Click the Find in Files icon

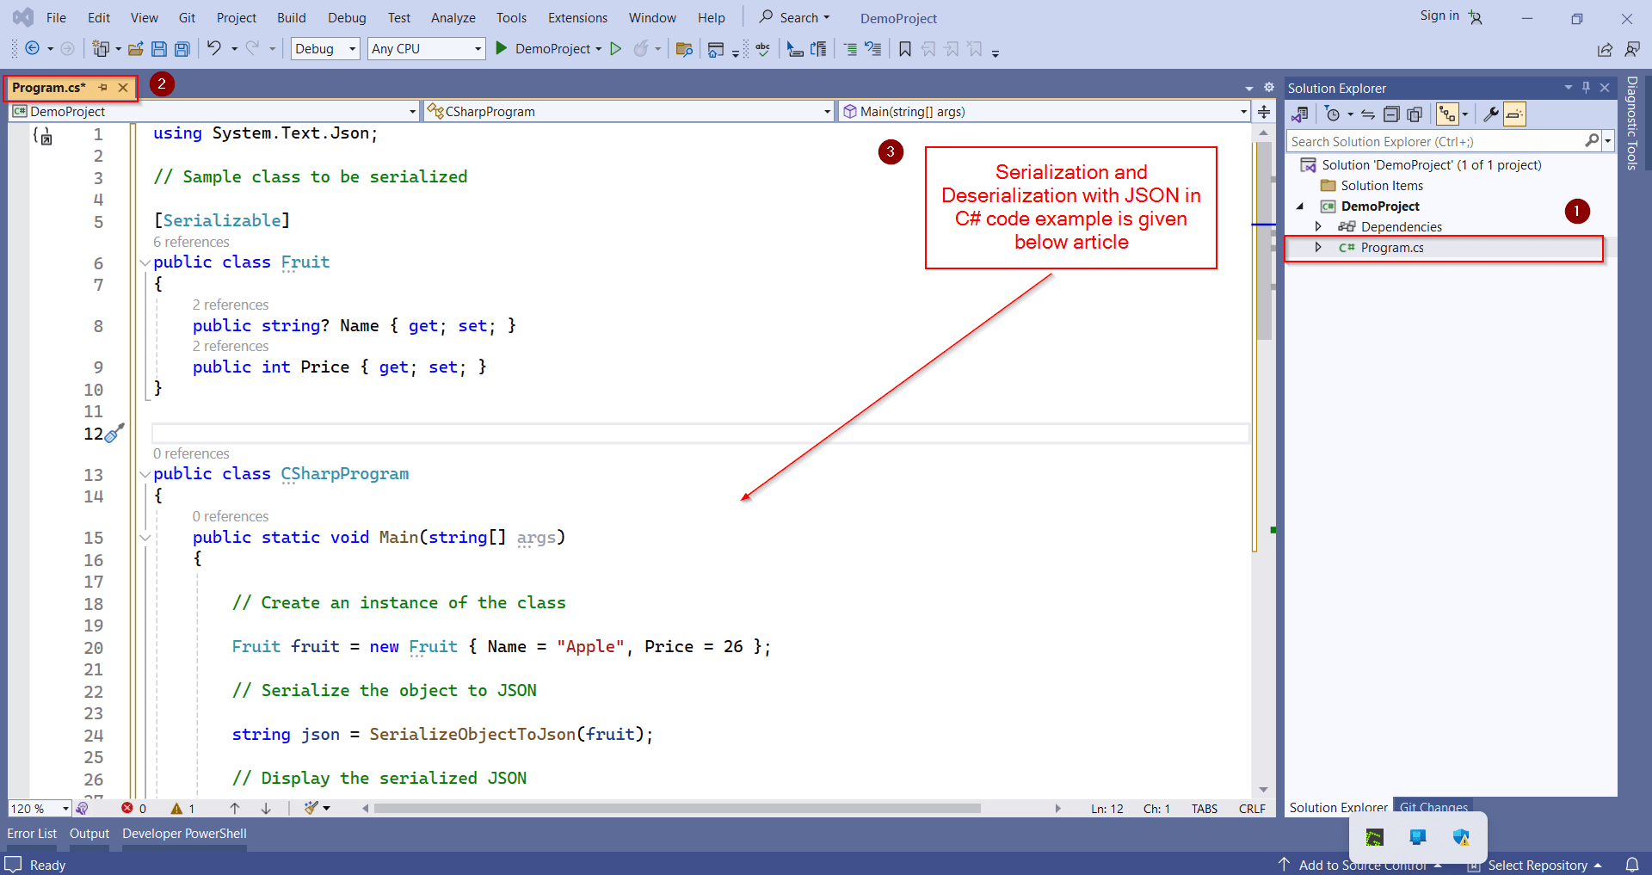click(x=684, y=49)
